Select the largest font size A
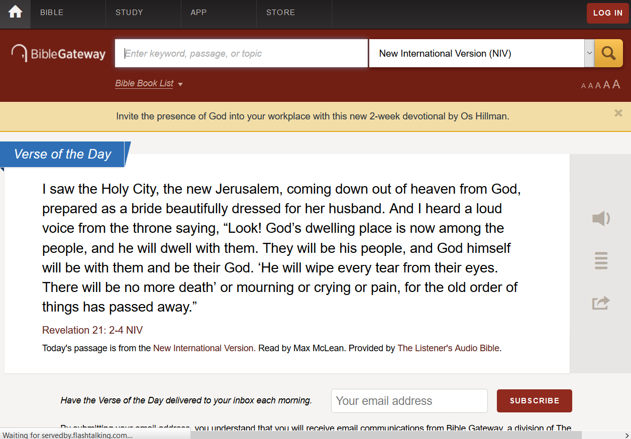This screenshot has height=439, width=631. [x=616, y=84]
